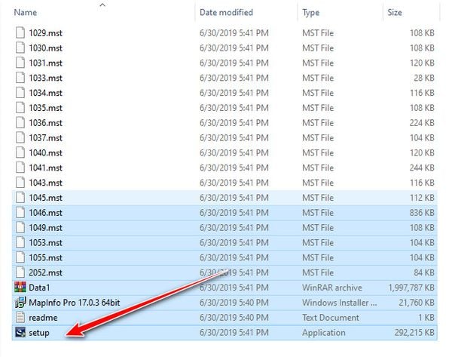The height and width of the screenshot is (357, 452).
Task: Select the 1033.mst file name
Action: 45,78
